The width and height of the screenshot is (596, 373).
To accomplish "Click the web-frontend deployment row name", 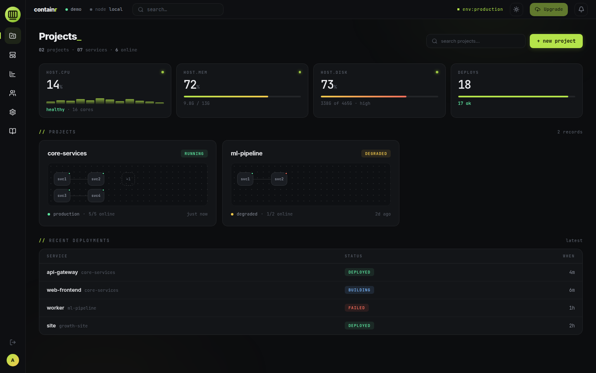I will click(x=64, y=290).
